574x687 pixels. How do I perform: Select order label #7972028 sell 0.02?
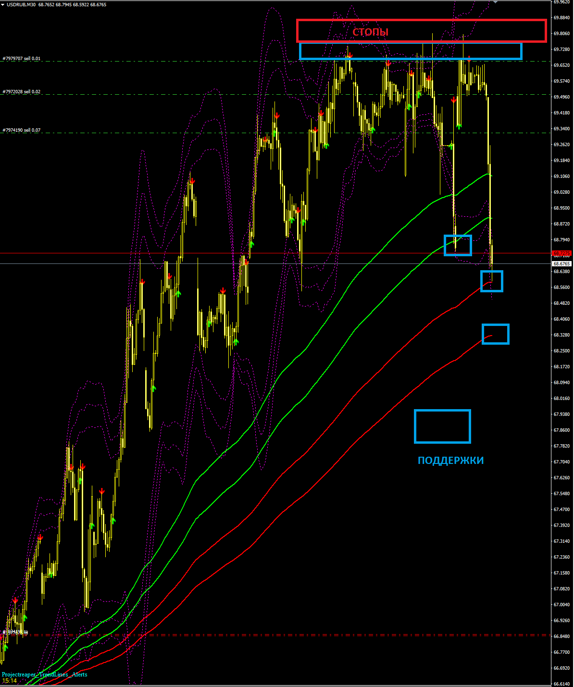click(22, 92)
